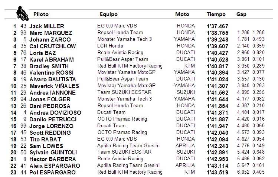Click Johann ZARCO's name

50,39
